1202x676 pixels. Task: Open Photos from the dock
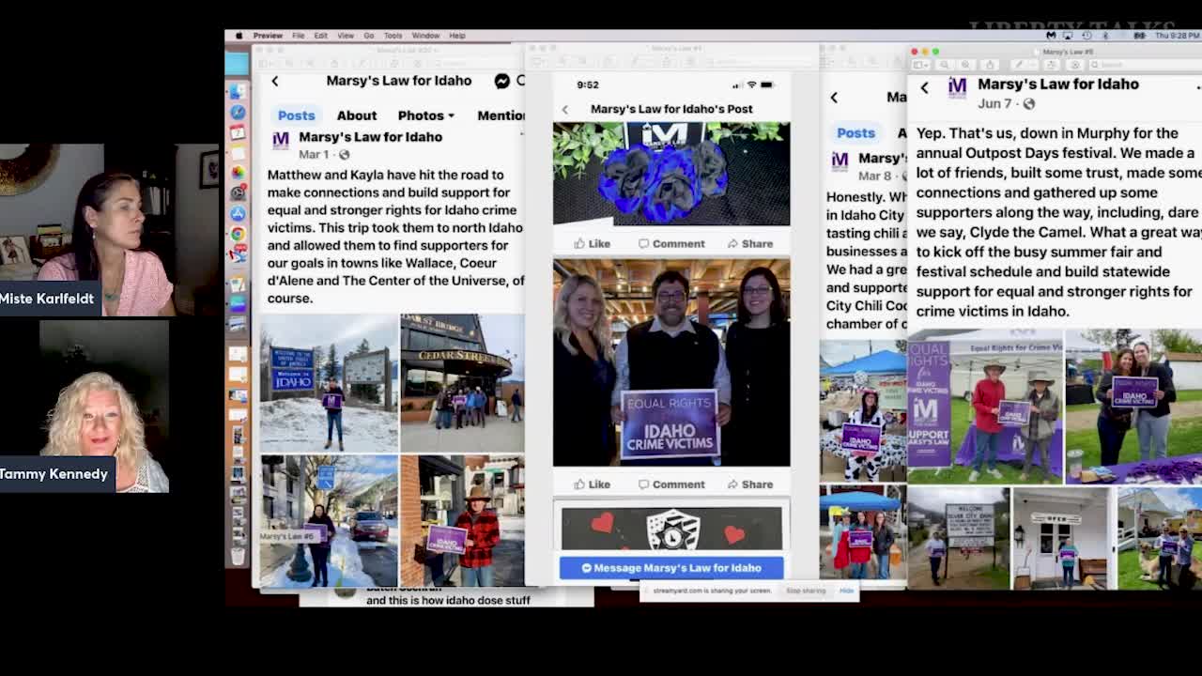tap(238, 173)
